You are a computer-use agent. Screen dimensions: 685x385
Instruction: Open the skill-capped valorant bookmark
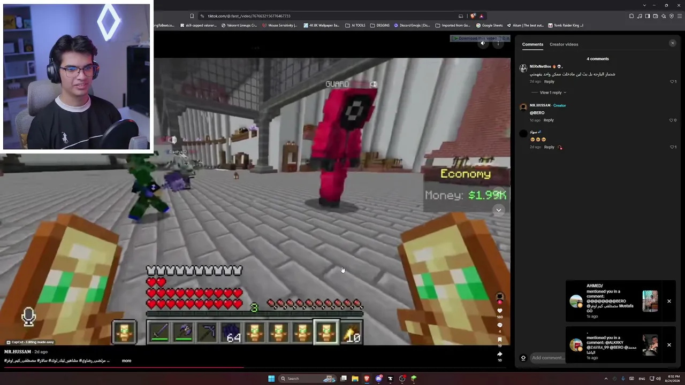coord(199,25)
